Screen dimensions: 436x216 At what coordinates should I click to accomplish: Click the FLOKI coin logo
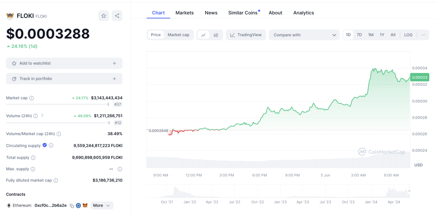[x=10, y=16]
